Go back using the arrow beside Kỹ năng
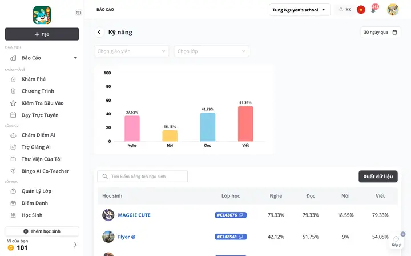411x256 pixels. tap(99, 32)
